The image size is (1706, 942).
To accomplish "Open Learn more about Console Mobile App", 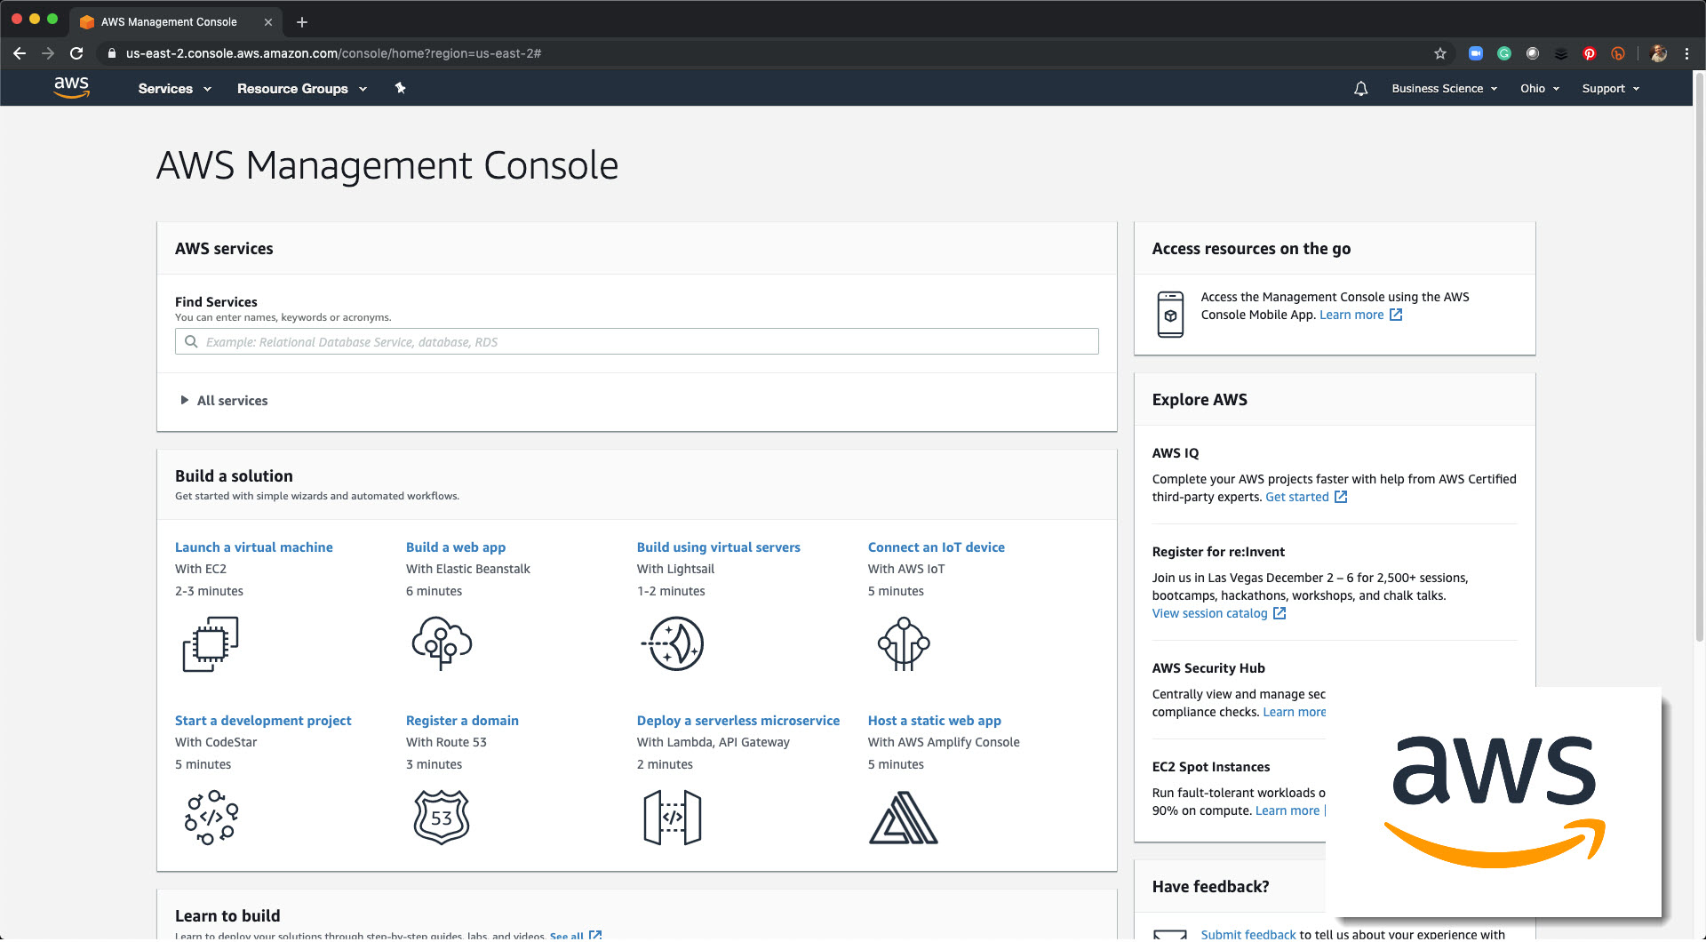I will (1351, 315).
